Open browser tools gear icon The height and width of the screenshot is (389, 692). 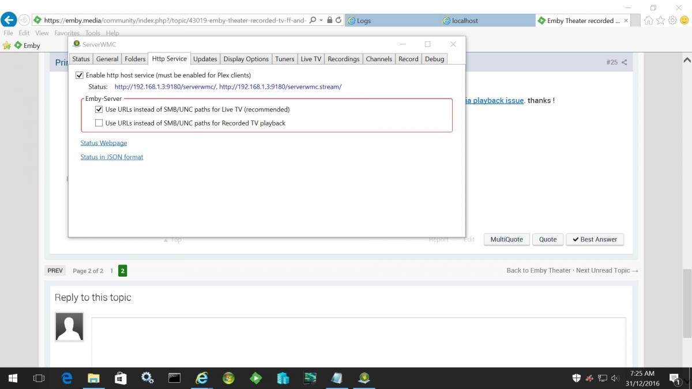(672, 20)
